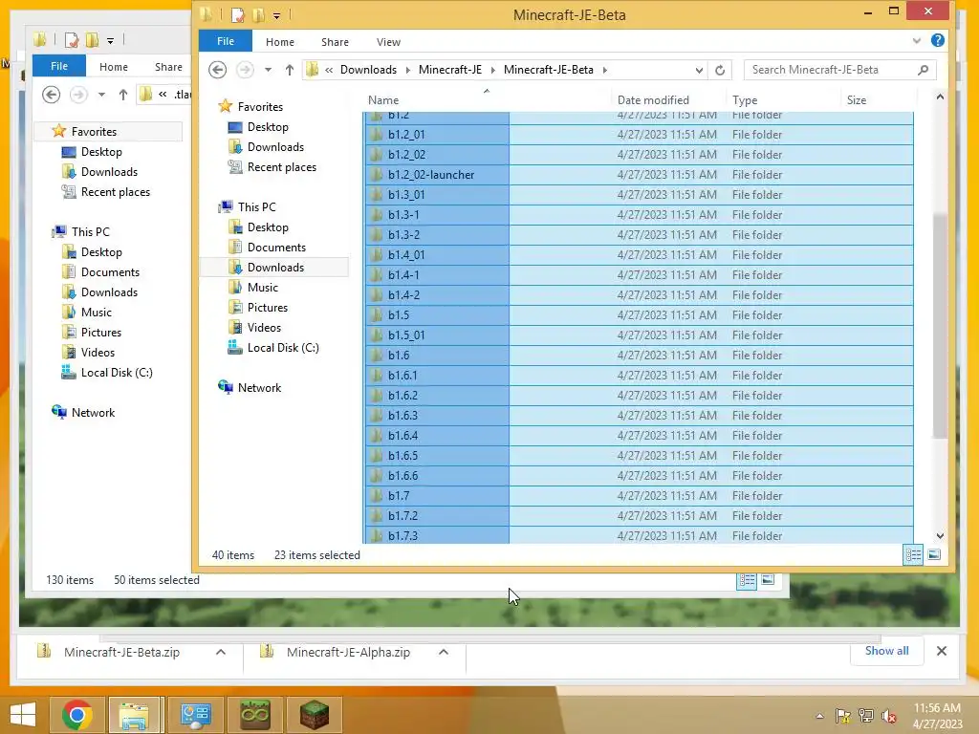Open Control Panel taskbar icon
The height and width of the screenshot is (734, 979).
pos(195,715)
